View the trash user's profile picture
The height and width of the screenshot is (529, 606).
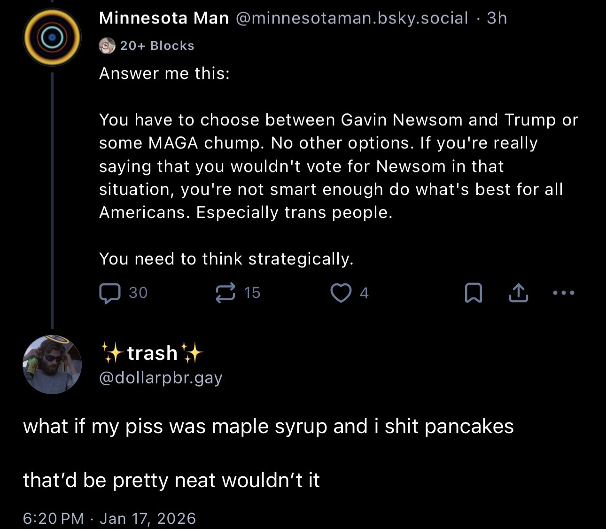(x=52, y=365)
